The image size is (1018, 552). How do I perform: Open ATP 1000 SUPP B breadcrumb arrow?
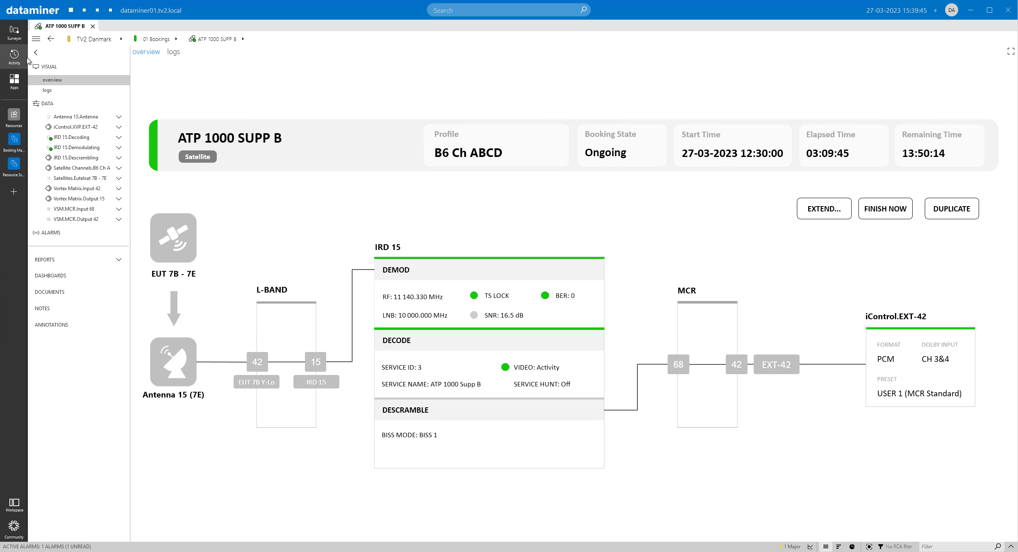(x=243, y=39)
